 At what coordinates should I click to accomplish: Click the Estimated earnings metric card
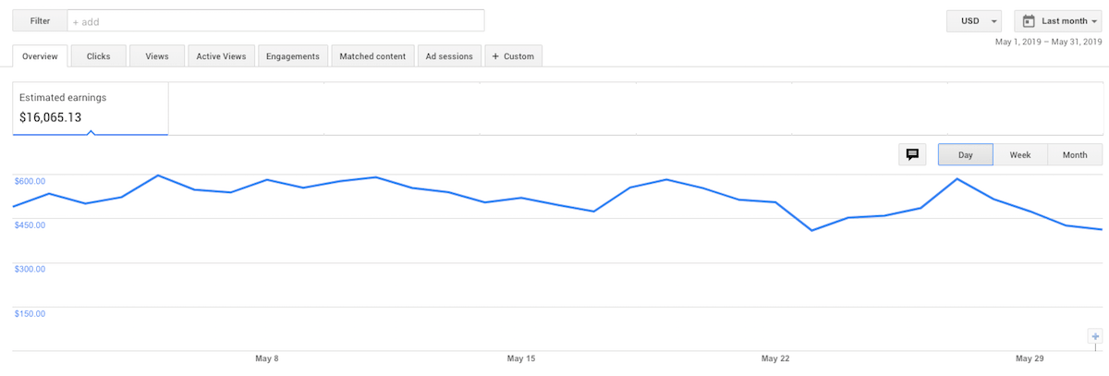click(x=91, y=108)
